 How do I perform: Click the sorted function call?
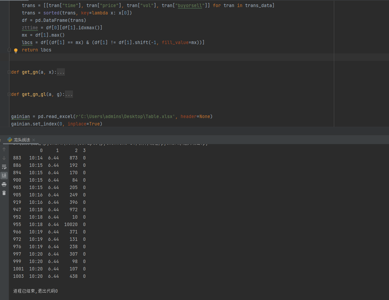pos(51,13)
